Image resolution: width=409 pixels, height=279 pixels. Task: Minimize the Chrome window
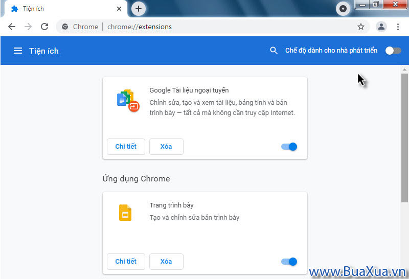[362, 5]
